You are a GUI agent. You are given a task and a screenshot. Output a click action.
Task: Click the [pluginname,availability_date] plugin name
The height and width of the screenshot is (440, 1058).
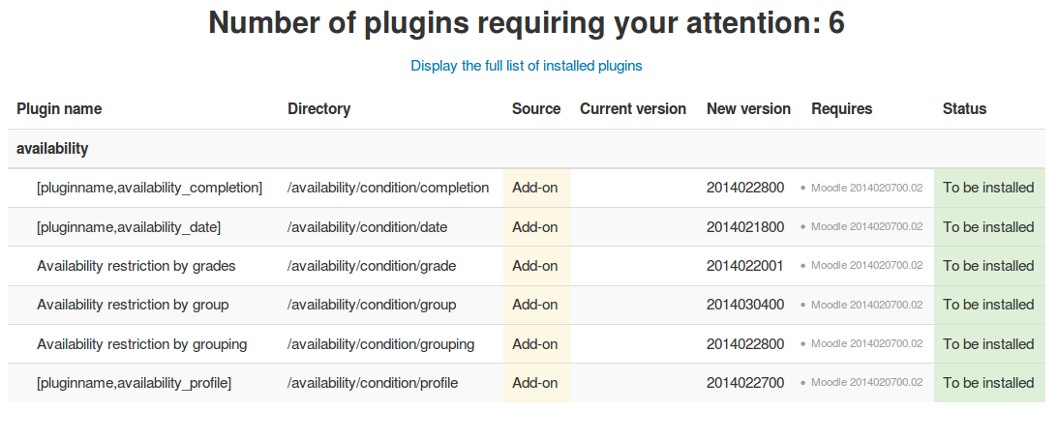point(129,227)
